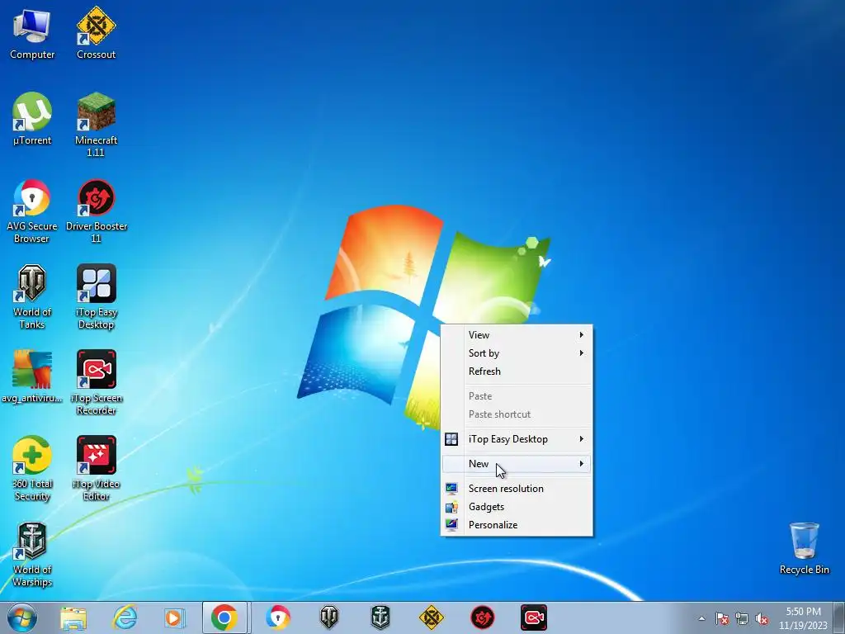Launch World of Tanks from the taskbar
The height and width of the screenshot is (634, 845).
(x=328, y=617)
